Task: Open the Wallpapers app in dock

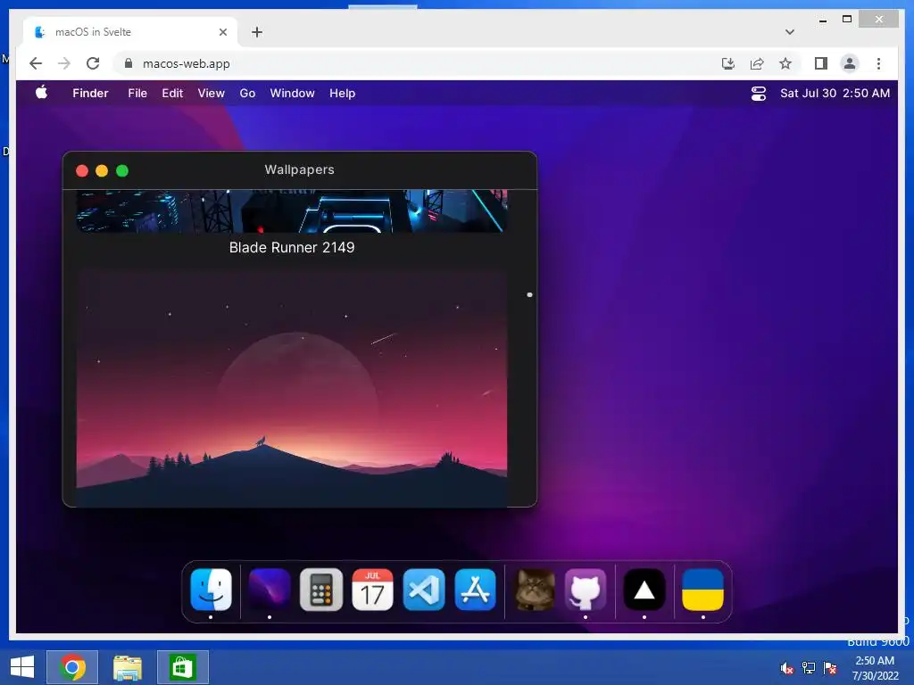Action: tap(270, 590)
